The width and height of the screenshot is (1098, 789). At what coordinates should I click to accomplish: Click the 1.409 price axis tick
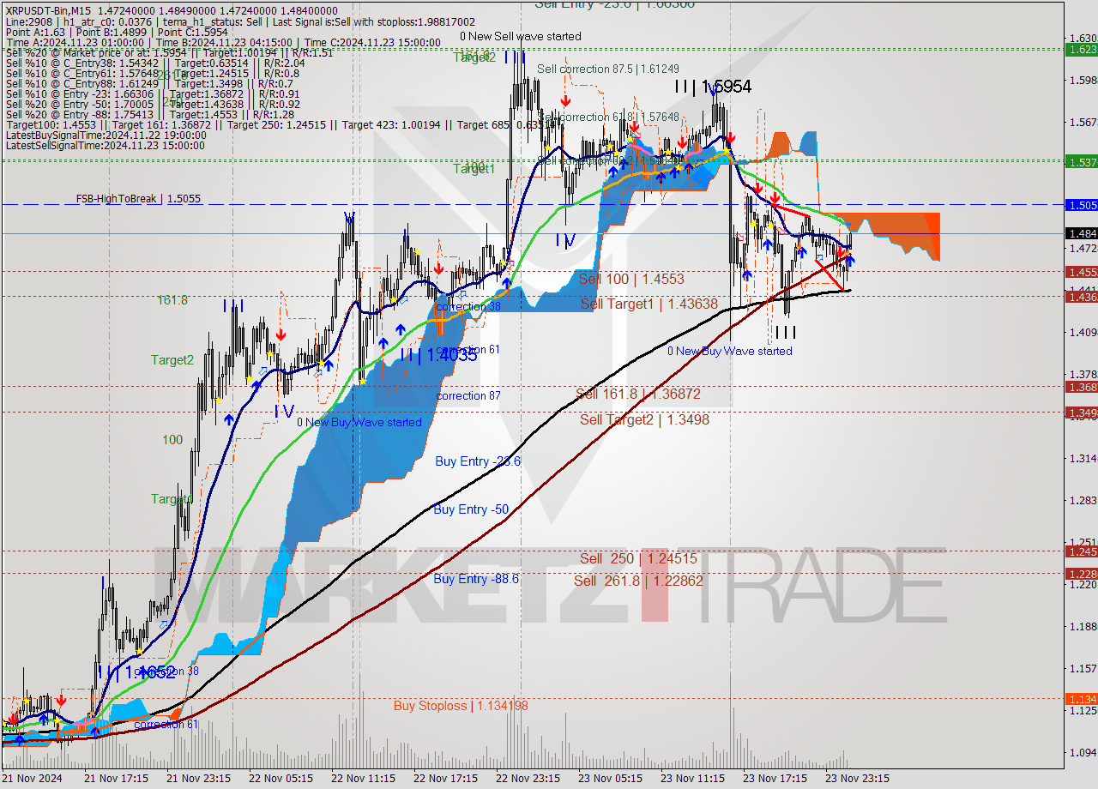[1083, 332]
